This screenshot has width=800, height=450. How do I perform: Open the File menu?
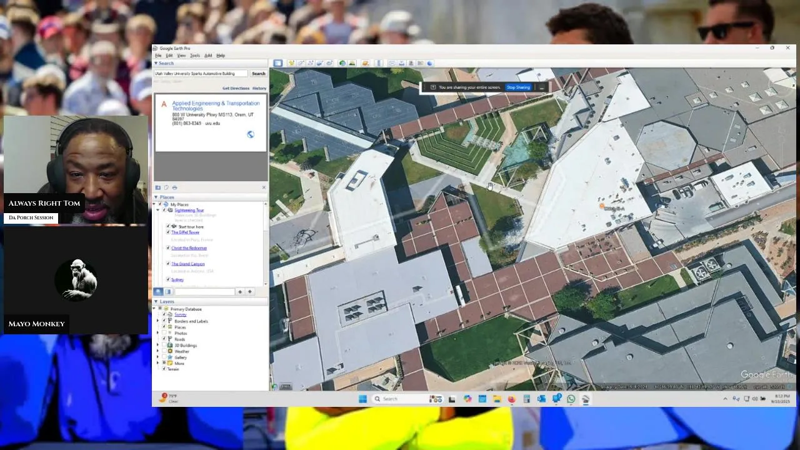pos(158,56)
